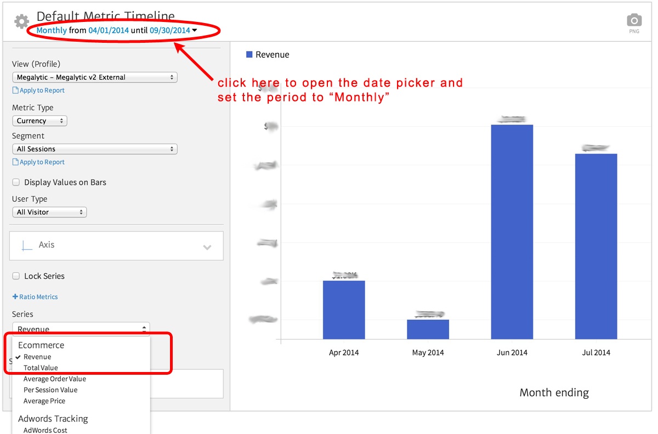Collapse the Axis section chevron

point(207,247)
